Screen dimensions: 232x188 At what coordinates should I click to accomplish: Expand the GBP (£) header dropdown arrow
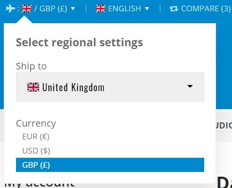[x=73, y=9]
